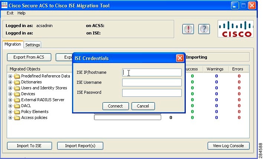
Task: Click Import To ISE button
Action: point(29,146)
